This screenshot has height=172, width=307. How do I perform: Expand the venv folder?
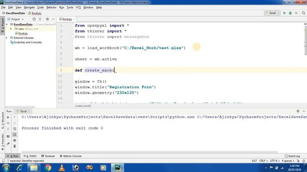click(11, 29)
